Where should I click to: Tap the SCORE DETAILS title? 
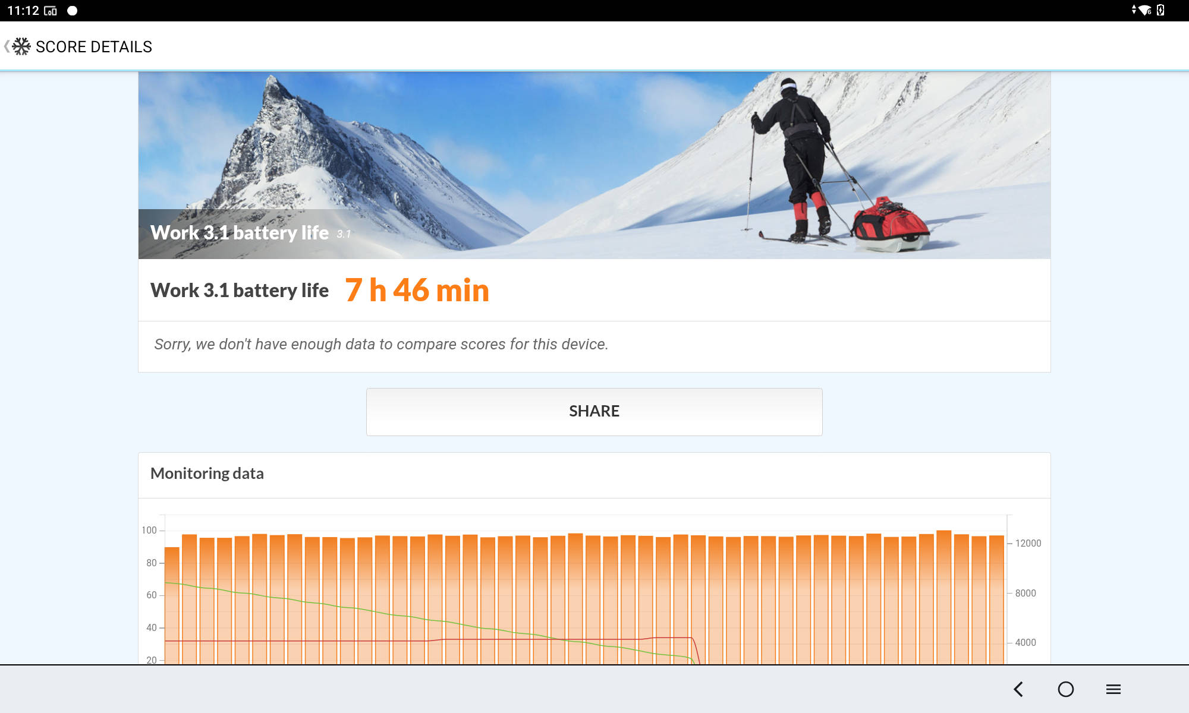point(94,47)
